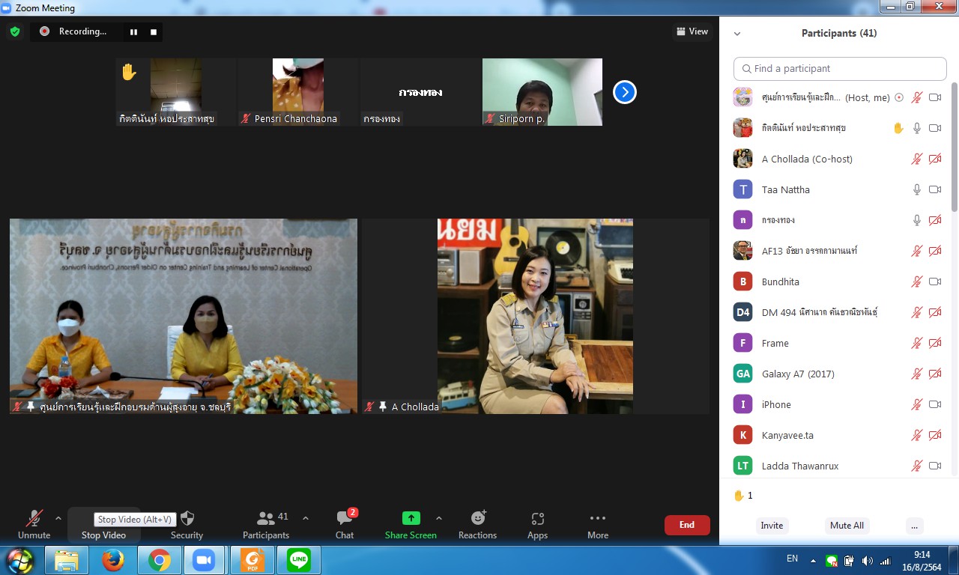Toggle Taa Nattha's microphone
The width and height of the screenshot is (959, 575).
916,189
